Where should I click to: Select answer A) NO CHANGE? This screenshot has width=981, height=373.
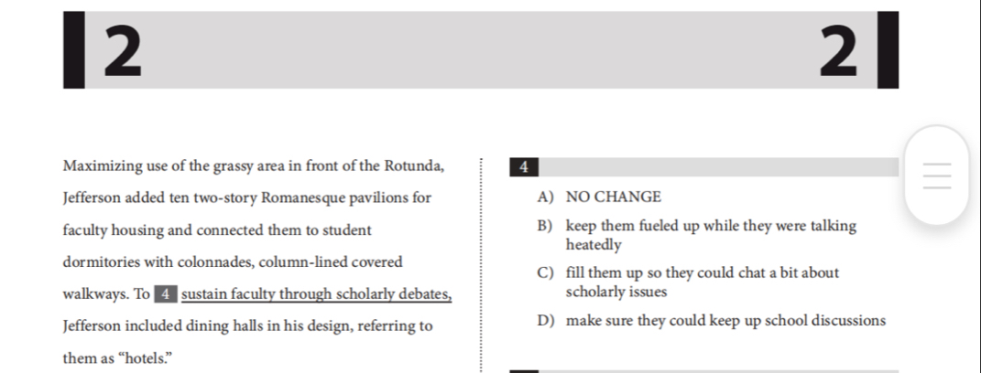[599, 197]
